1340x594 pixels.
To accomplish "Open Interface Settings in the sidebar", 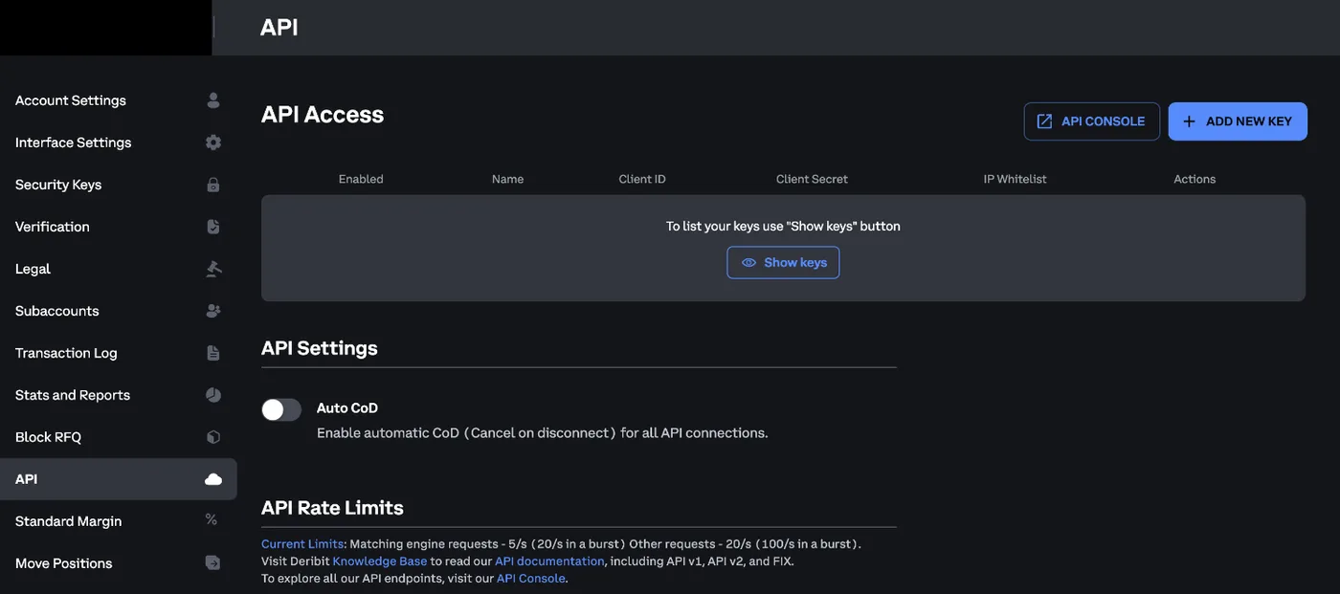I will [119, 143].
